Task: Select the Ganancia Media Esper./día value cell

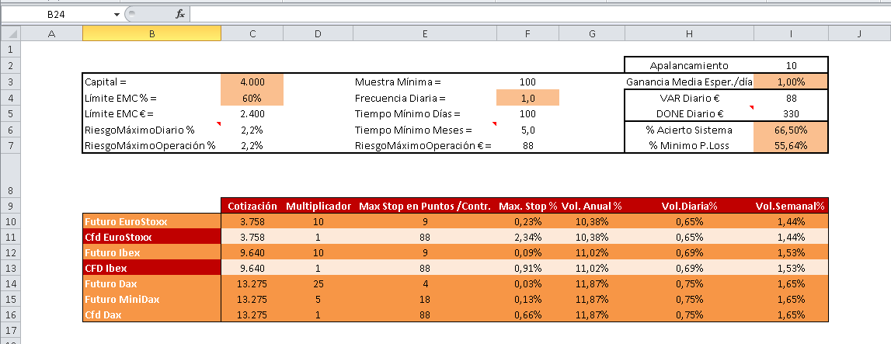Action: (791, 82)
